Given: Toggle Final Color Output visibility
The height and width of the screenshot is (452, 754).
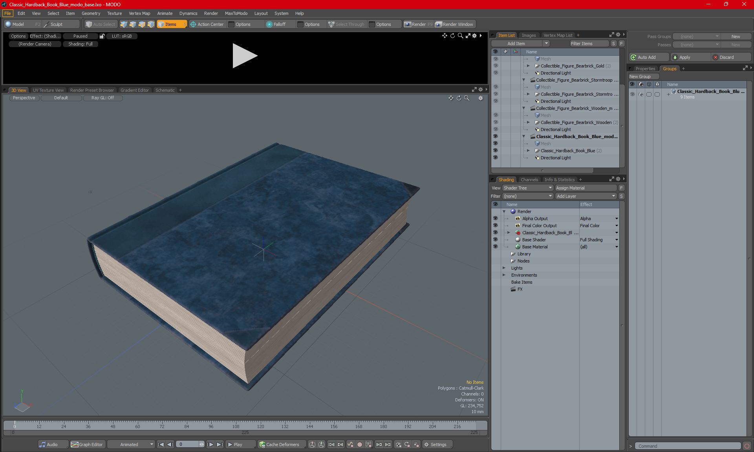Looking at the screenshot, I should (x=495, y=225).
